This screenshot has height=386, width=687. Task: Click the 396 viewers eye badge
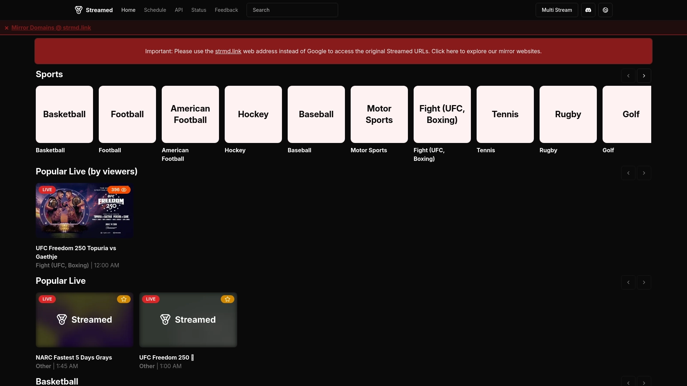click(x=119, y=190)
